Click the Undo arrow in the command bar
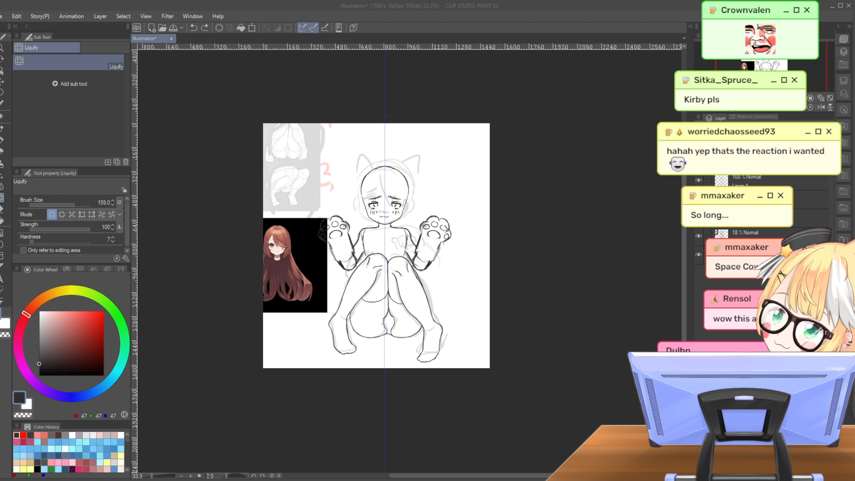 [194, 28]
